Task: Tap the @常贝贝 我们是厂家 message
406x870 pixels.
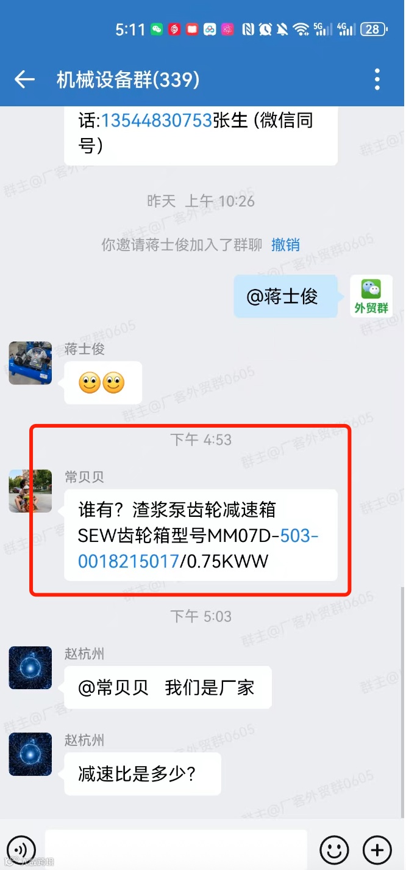Action: (168, 687)
